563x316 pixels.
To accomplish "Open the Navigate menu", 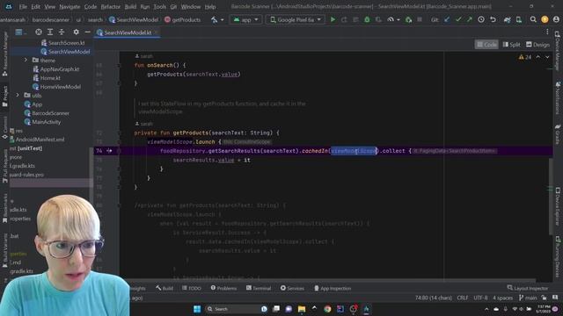I will coord(69,7).
